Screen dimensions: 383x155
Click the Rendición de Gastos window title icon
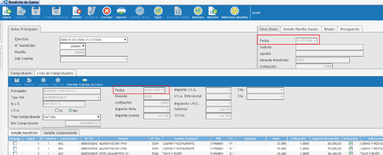(x=5, y=2)
